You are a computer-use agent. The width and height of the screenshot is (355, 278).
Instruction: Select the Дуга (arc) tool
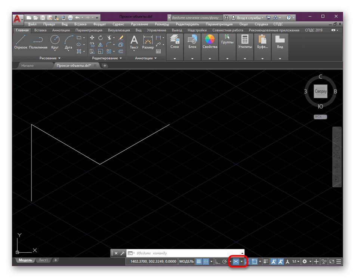pyautogui.click(x=68, y=43)
